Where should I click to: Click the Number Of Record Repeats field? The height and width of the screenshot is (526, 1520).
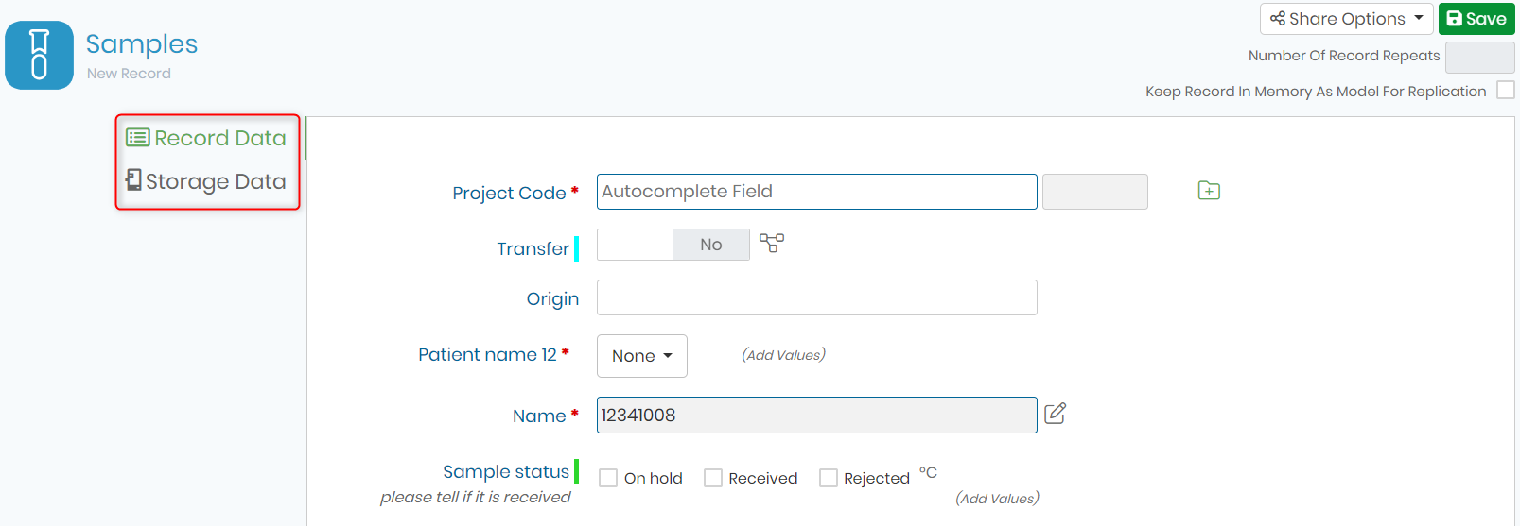1480,58
